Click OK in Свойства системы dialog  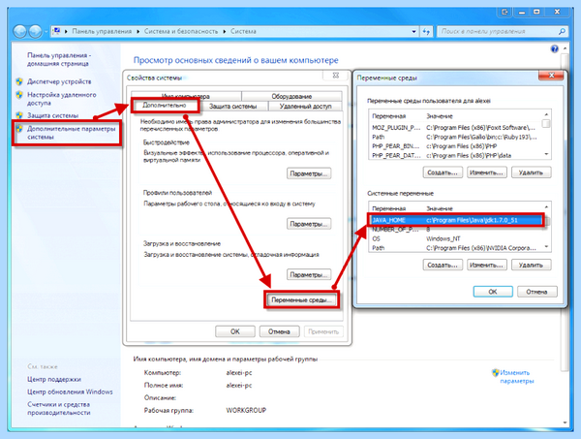[235, 331]
